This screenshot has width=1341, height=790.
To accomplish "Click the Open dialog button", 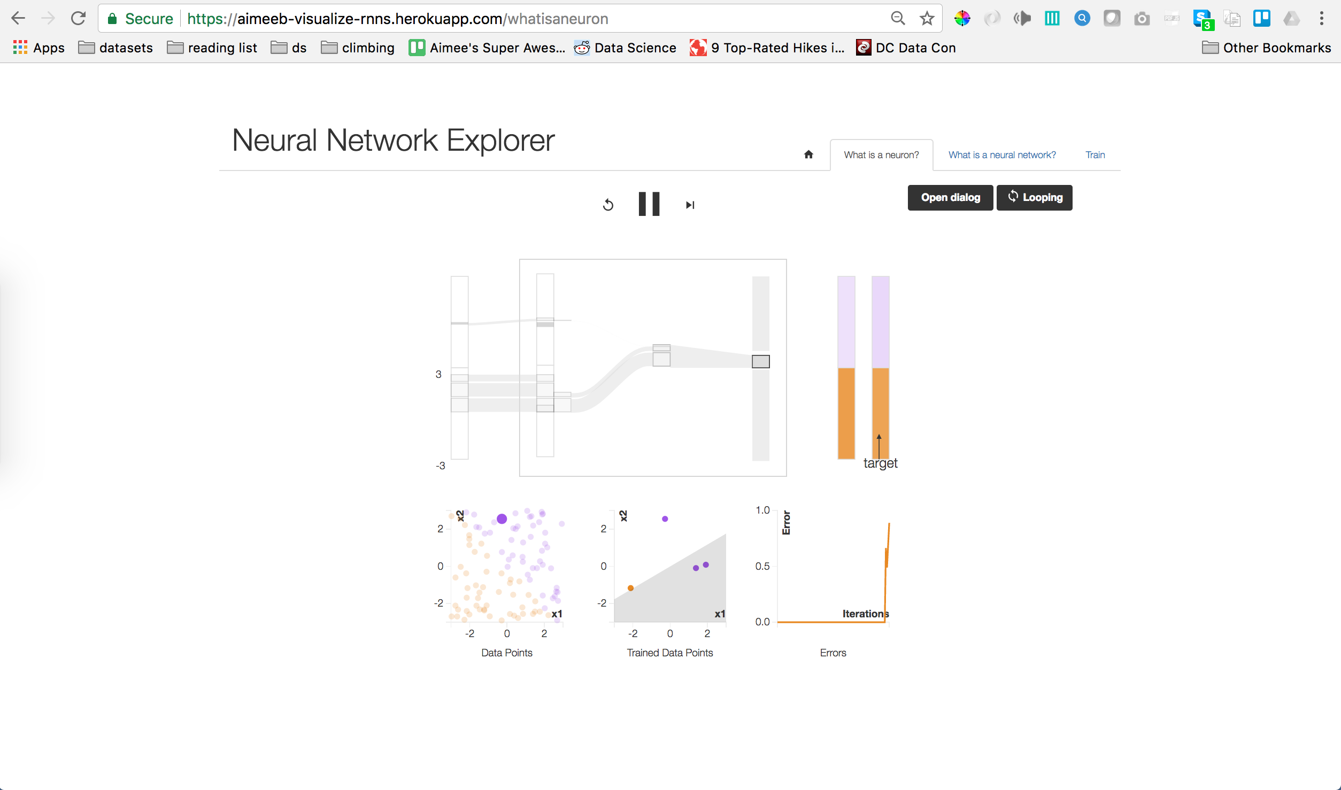I will click(x=950, y=198).
